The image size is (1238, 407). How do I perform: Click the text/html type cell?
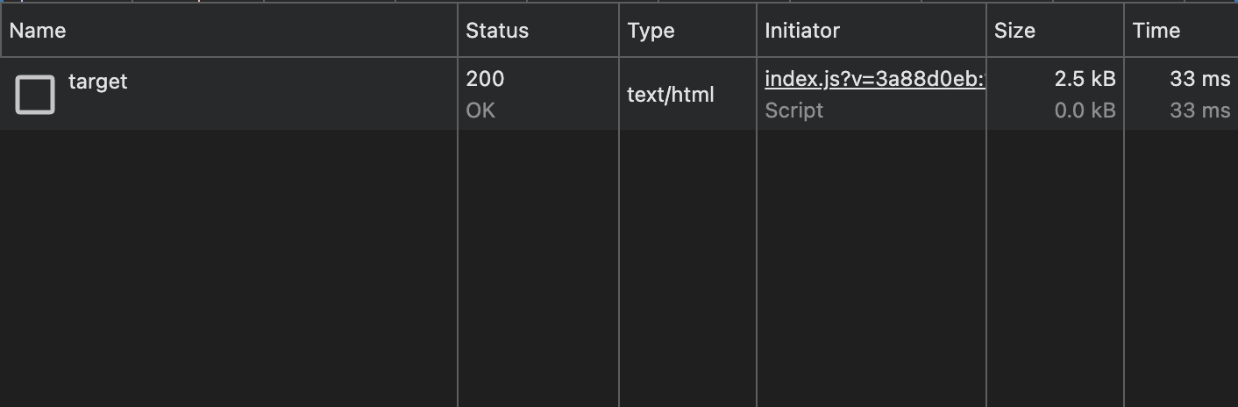(x=671, y=95)
